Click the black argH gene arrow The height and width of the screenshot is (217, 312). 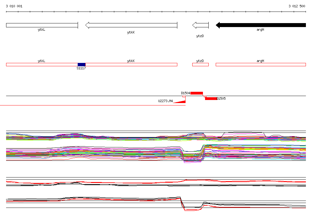pos(261,25)
